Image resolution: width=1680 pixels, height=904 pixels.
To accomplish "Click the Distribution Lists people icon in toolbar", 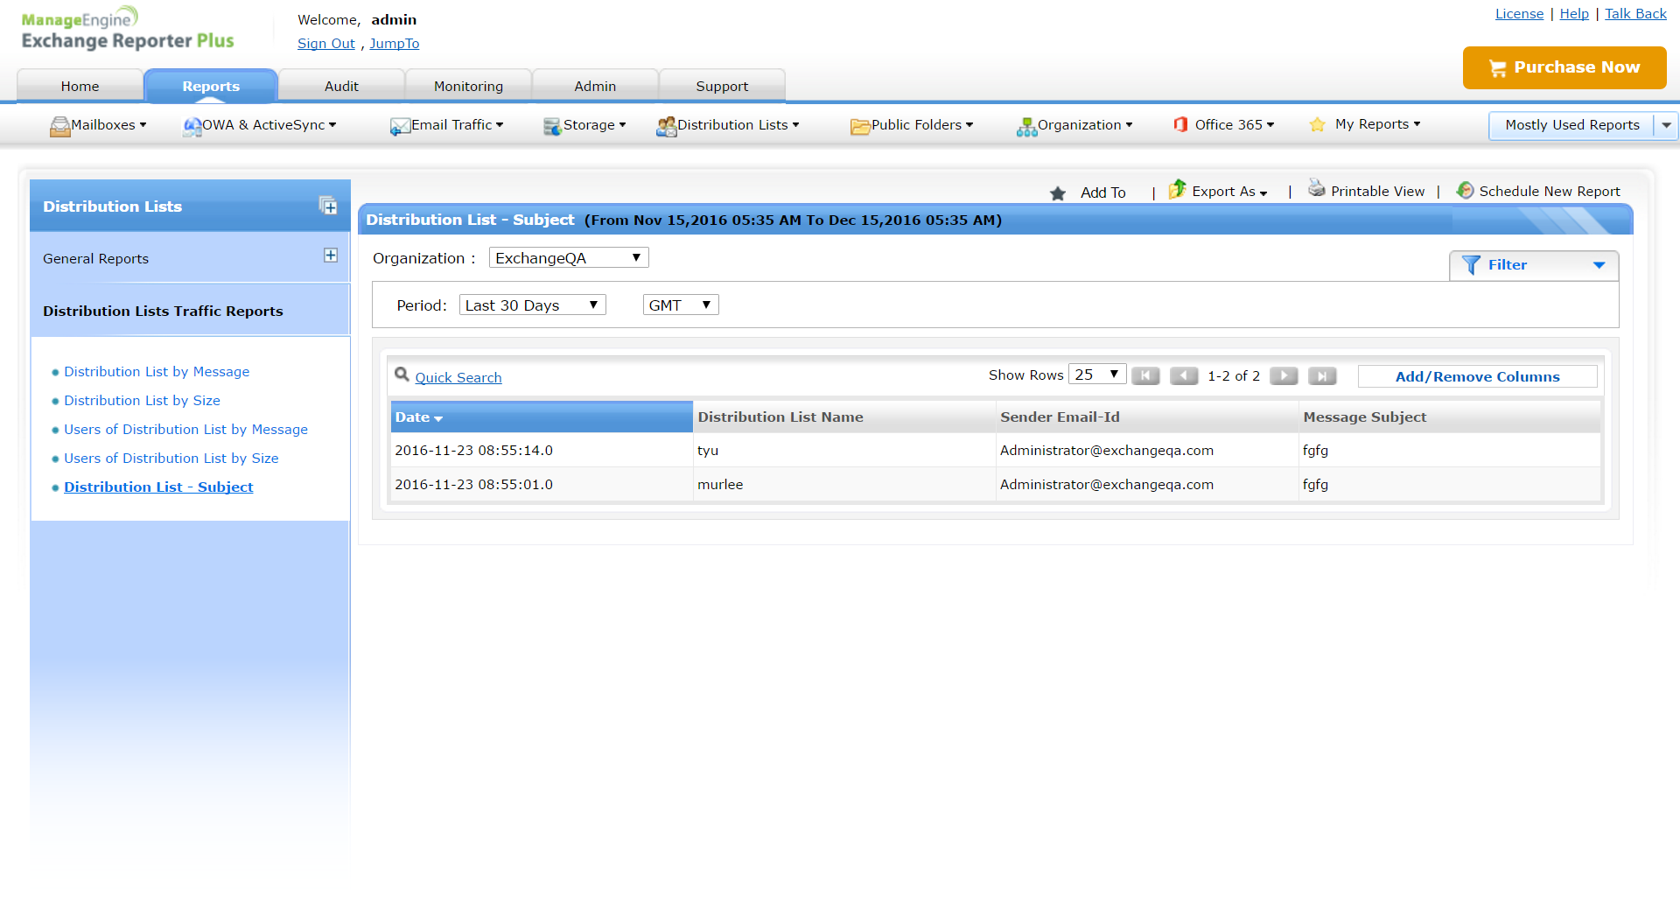I will point(666,126).
